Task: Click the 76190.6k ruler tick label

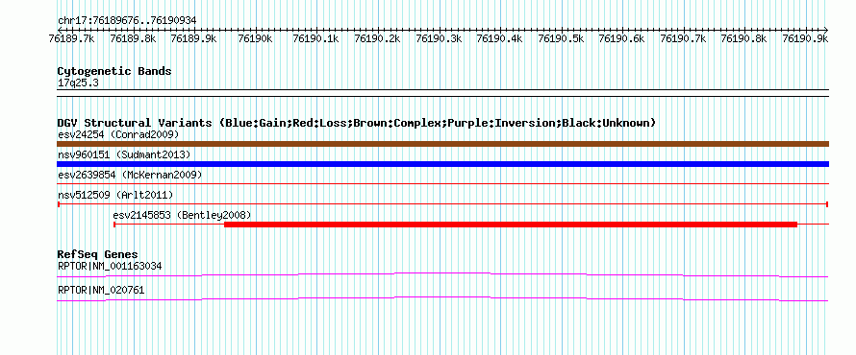Action: [621, 38]
